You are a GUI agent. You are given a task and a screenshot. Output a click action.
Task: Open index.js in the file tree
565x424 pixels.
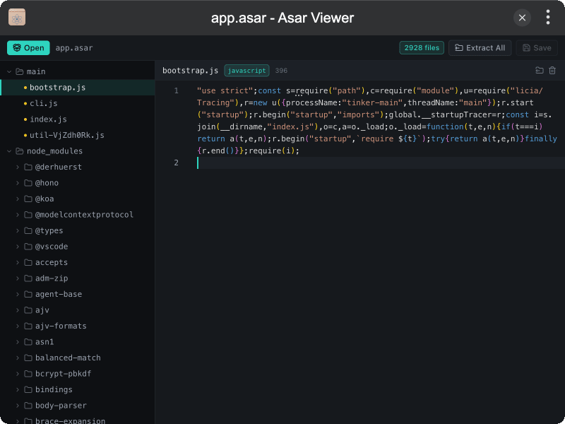[78, 119]
